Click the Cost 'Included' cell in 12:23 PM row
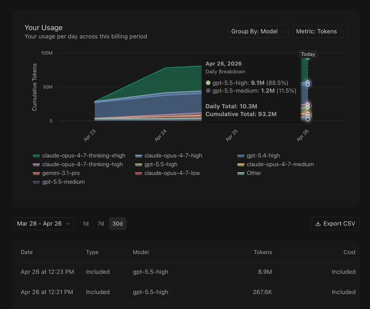This screenshot has height=309, width=370. pos(344,272)
